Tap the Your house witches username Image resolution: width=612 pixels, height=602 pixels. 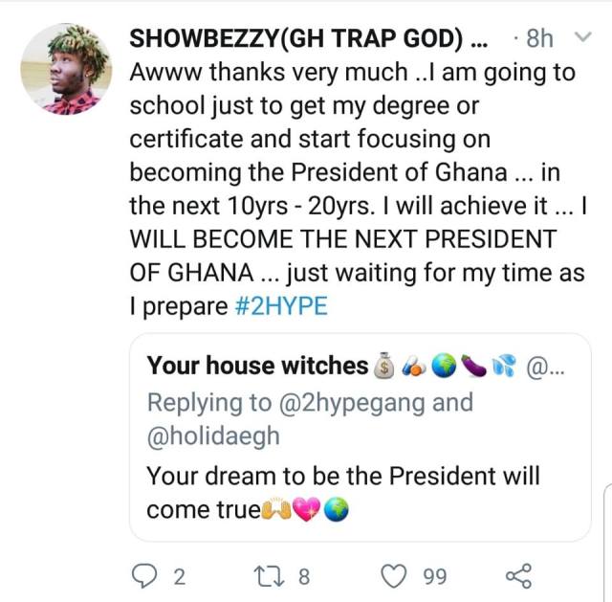click(257, 366)
